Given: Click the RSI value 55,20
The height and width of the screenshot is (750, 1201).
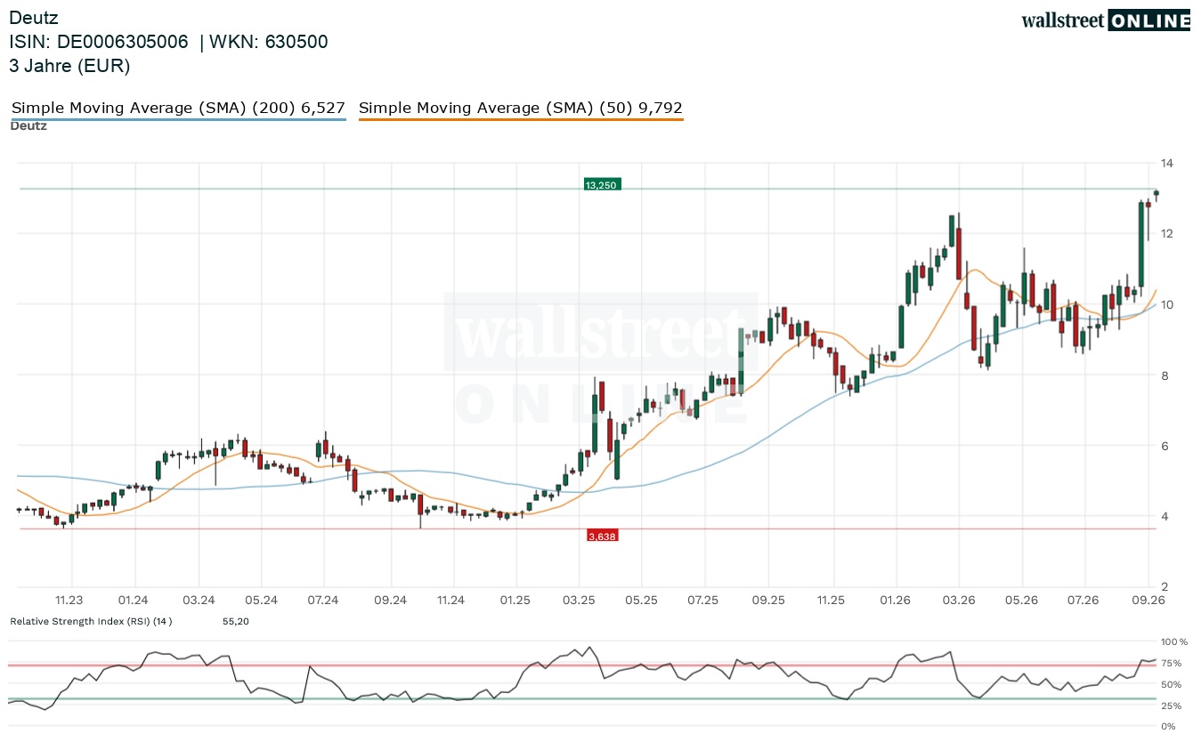Looking at the screenshot, I should click(236, 621).
